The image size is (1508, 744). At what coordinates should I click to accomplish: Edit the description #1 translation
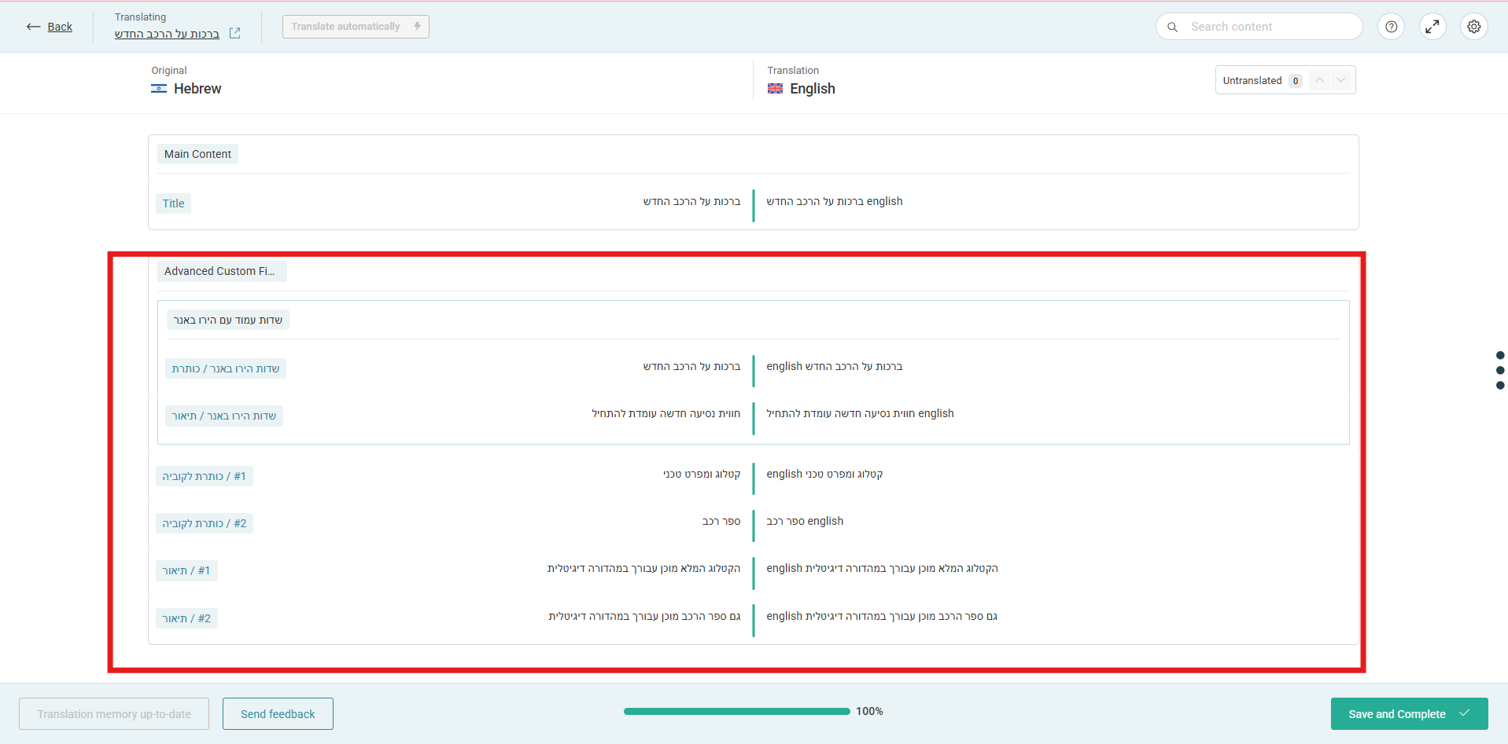(882, 569)
